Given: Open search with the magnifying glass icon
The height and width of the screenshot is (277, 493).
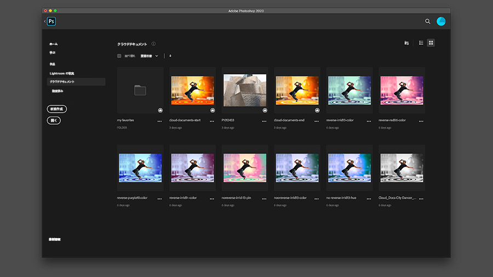Looking at the screenshot, I should point(428,21).
